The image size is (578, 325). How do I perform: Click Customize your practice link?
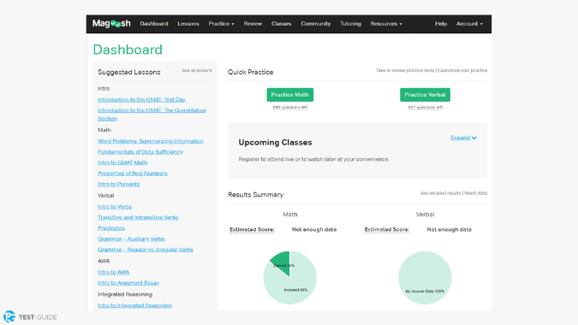pyautogui.click(x=462, y=70)
